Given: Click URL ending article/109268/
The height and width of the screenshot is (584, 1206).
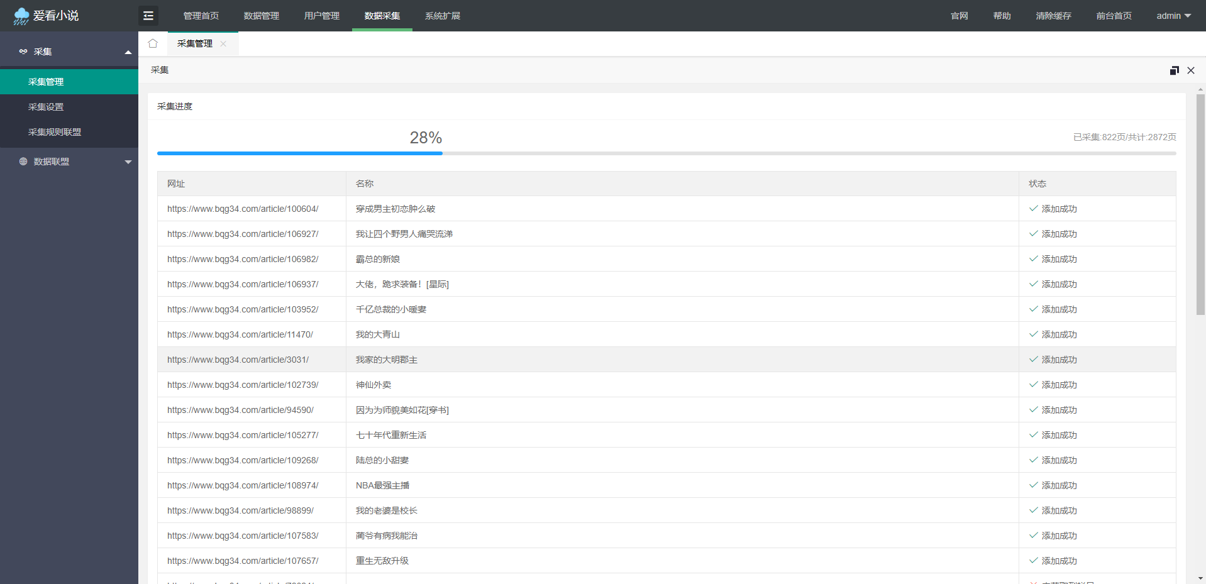Looking at the screenshot, I should (243, 460).
